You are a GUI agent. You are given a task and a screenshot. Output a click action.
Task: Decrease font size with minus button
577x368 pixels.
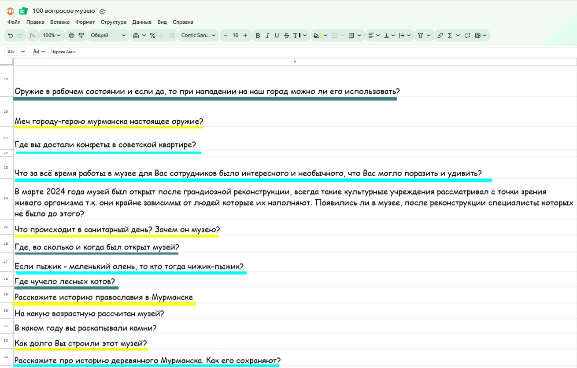point(226,35)
